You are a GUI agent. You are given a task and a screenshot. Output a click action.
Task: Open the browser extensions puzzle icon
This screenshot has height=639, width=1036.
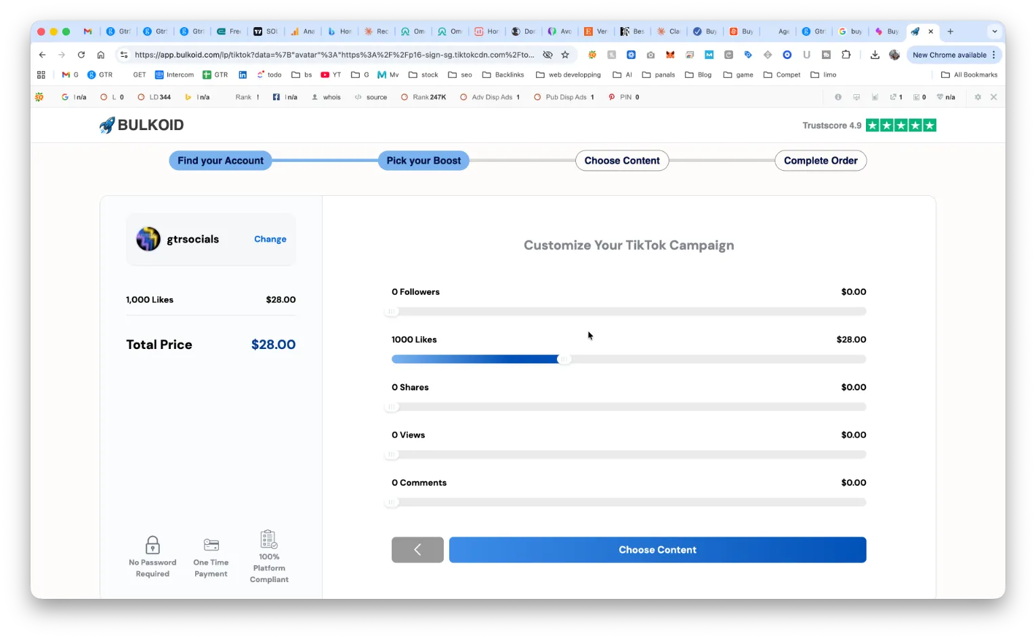pos(846,55)
